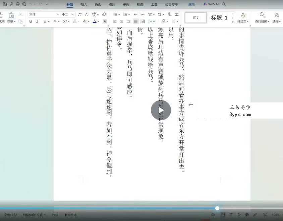This screenshot has height=221, width=283.
Task: Click the clear formatting eraser icon
Action: point(104,14)
